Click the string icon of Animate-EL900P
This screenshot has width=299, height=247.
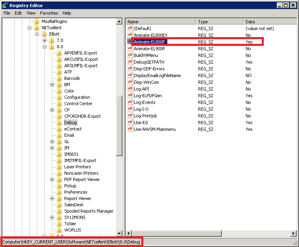pos(130,48)
